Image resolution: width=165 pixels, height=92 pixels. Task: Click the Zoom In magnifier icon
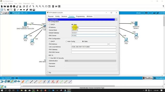pos(37,6)
